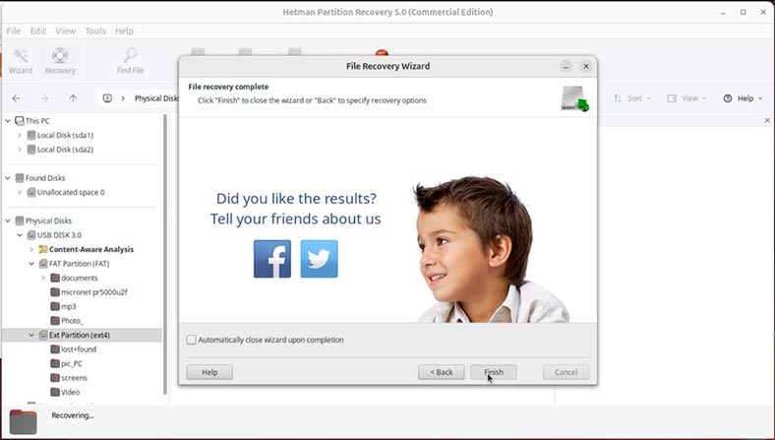Expand the documents folder node

43,279
